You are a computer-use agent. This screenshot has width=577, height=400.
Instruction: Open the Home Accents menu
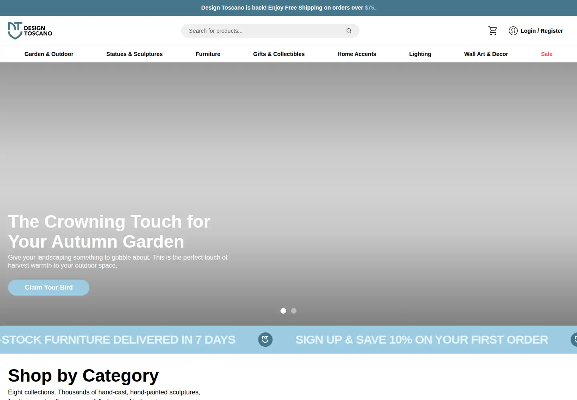pos(357,54)
